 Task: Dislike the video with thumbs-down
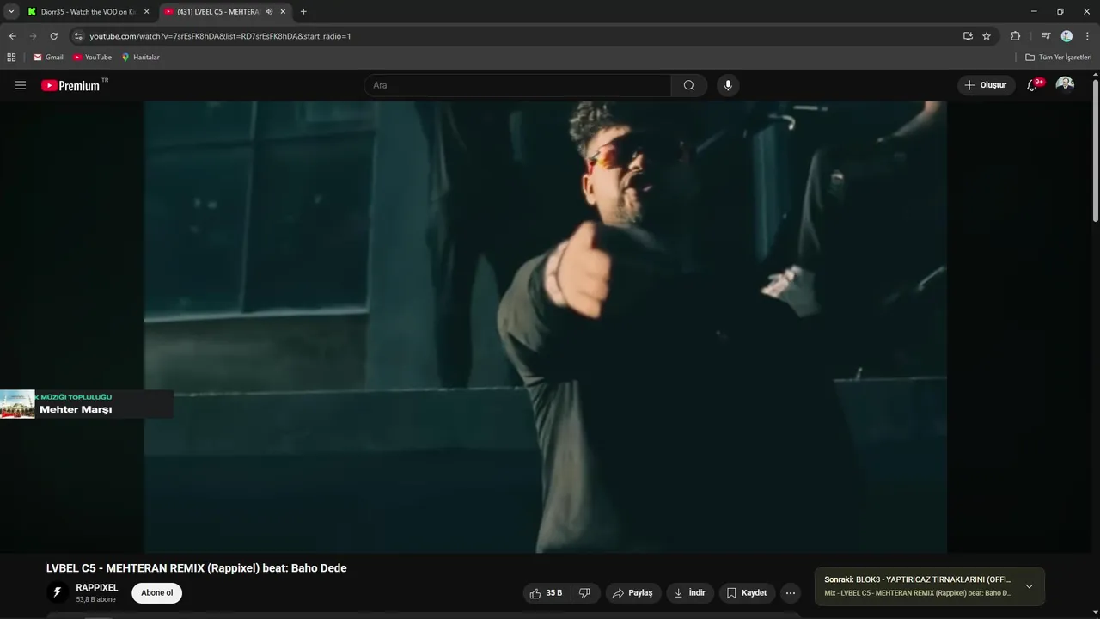(x=584, y=593)
